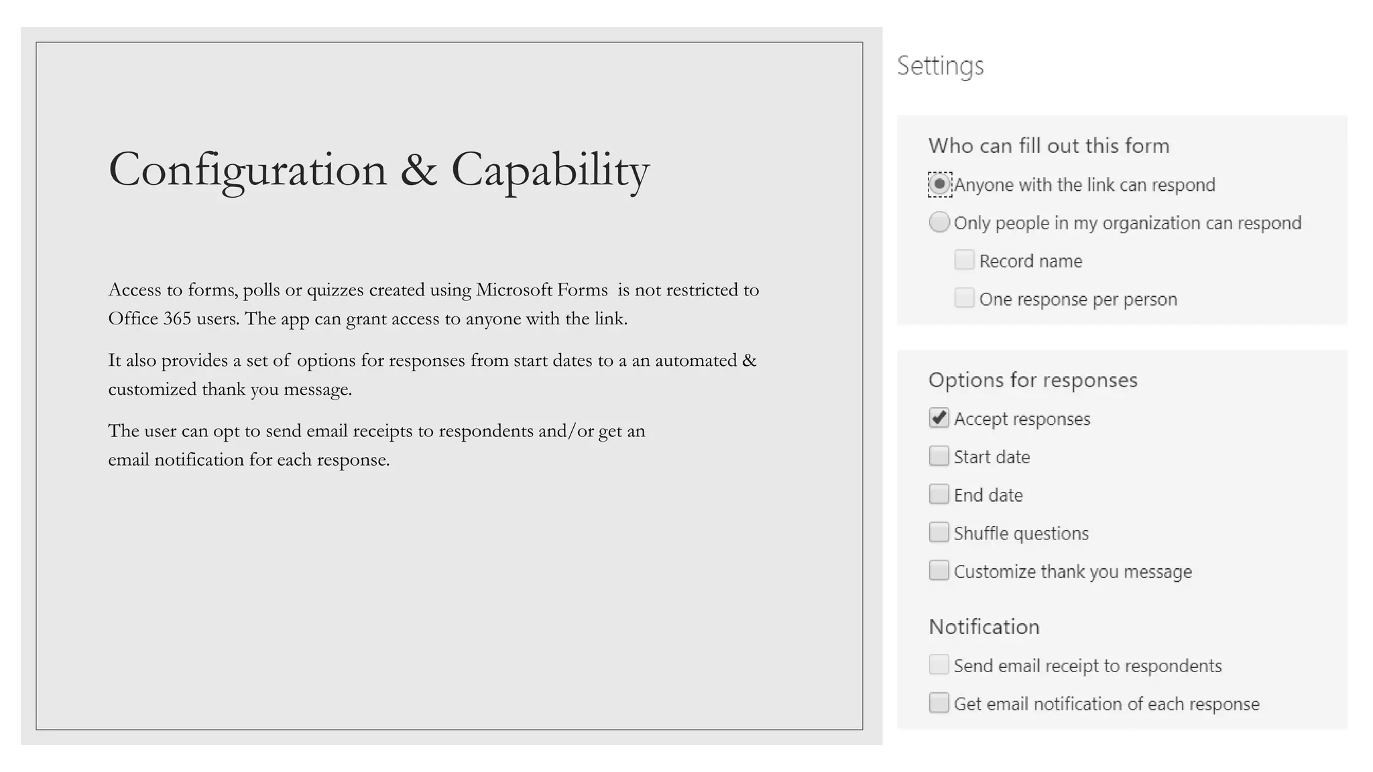Check Send email receipt to respondents
Screen dimensions: 1373x772
click(939, 665)
